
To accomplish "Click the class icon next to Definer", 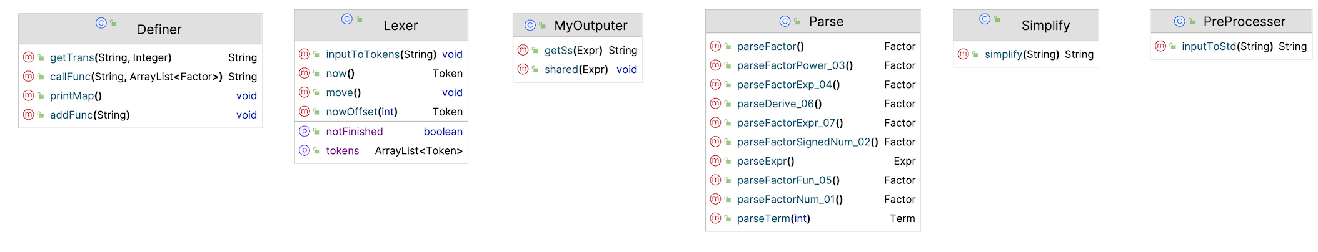I will pyautogui.click(x=101, y=23).
